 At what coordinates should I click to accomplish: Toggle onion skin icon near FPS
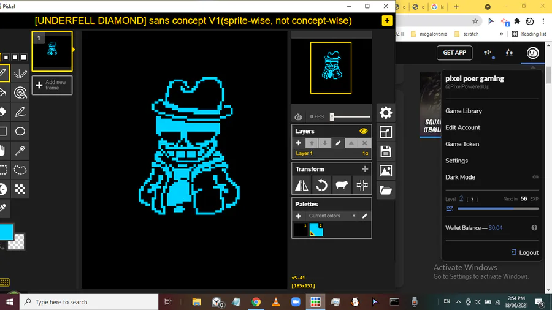point(299,116)
